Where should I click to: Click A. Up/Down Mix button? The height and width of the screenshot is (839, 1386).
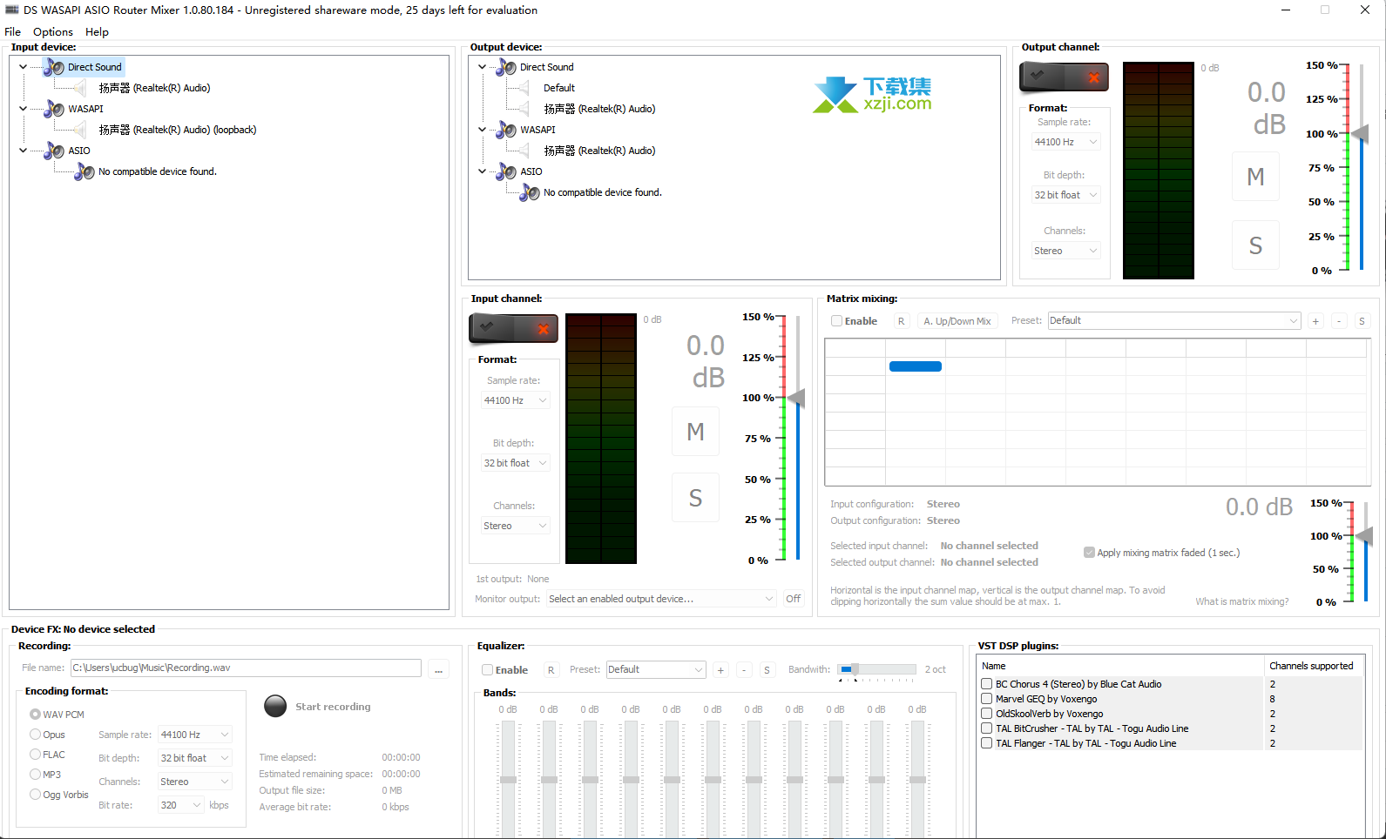(x=957, y=321)
